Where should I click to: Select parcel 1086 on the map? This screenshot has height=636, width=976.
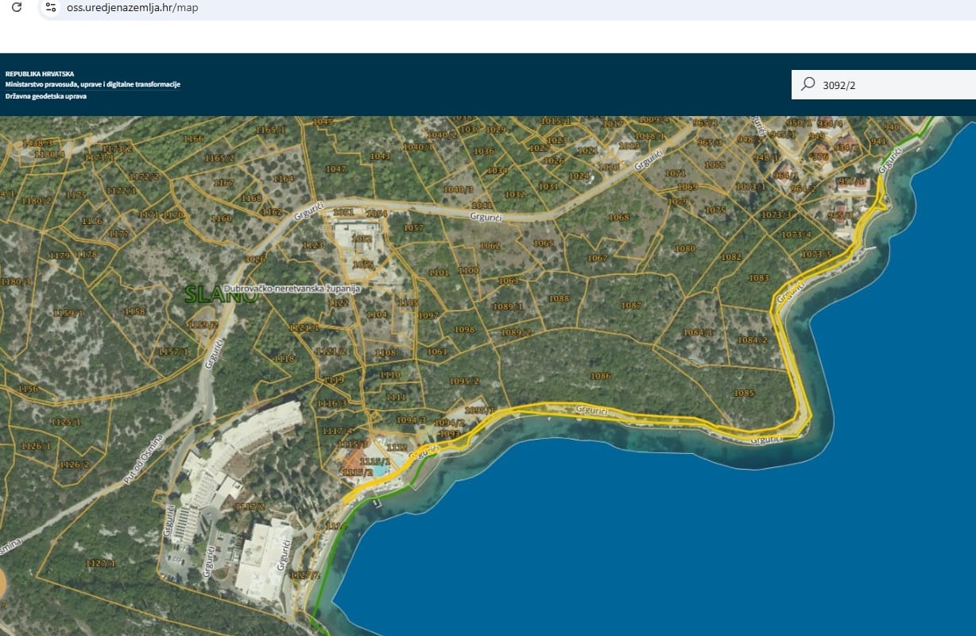coord(601,375)
